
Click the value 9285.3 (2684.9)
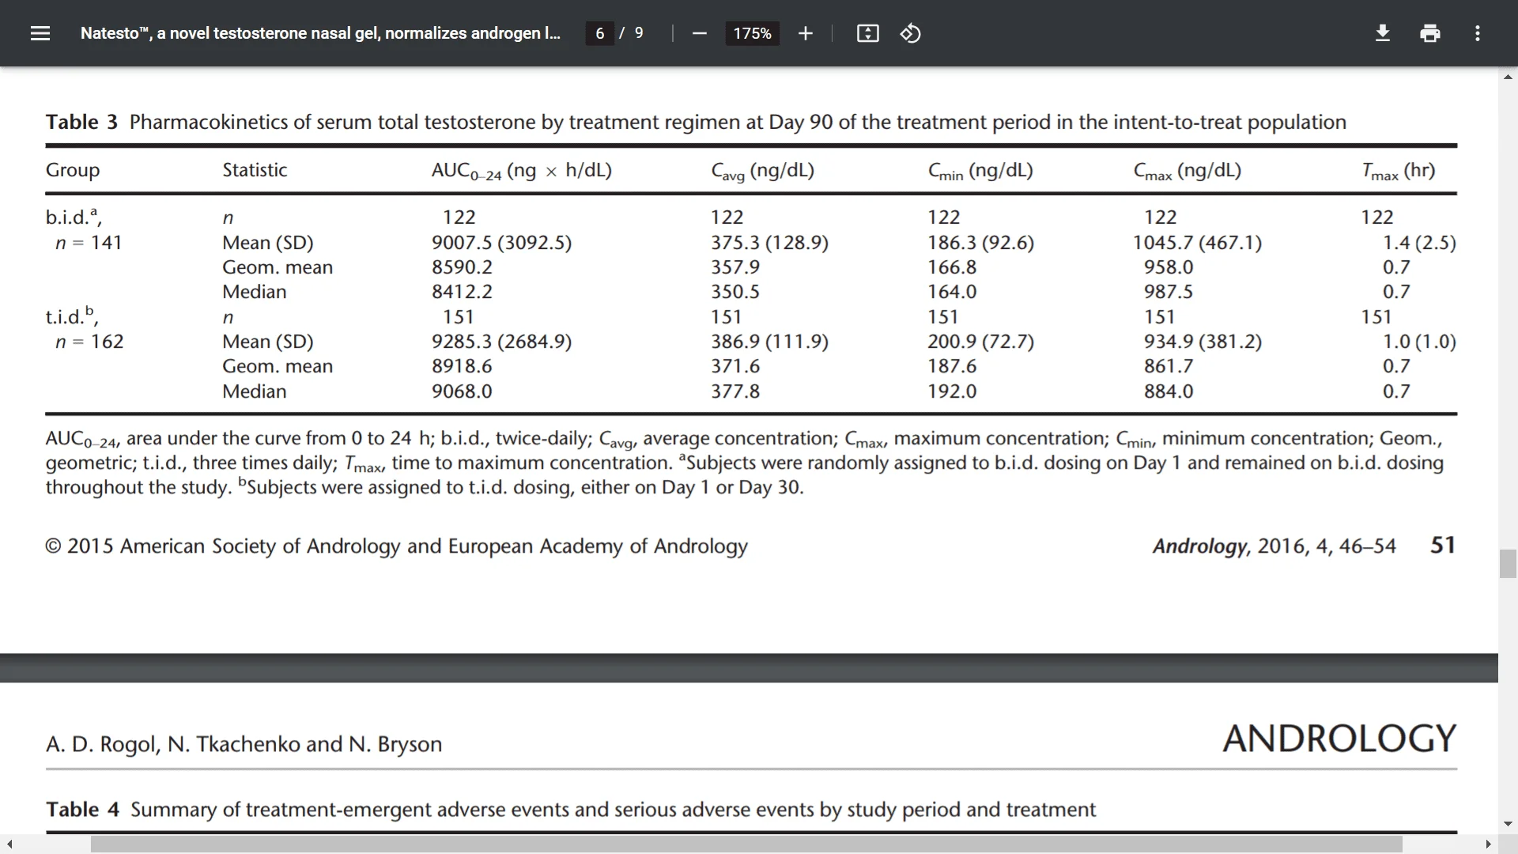(x=501, y=342)
